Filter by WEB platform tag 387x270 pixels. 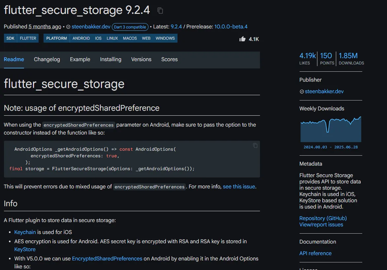pos(146,38)
